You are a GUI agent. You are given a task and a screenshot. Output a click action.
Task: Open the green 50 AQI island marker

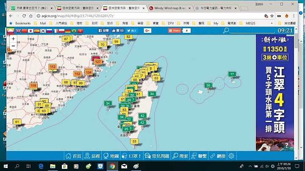(x=208, y=85)
